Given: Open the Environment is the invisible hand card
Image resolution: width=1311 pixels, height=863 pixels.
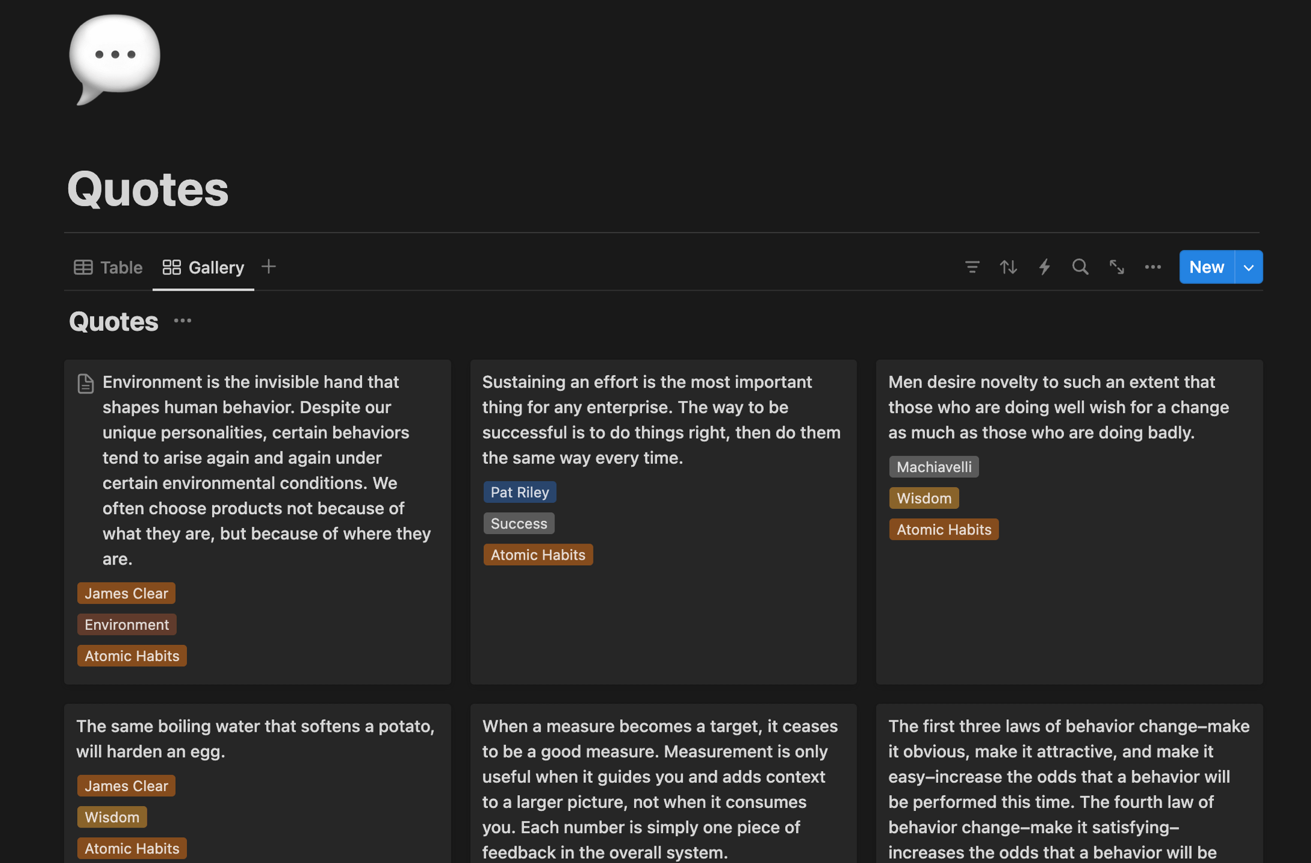Looking at the screenshot, I should 257,521.
